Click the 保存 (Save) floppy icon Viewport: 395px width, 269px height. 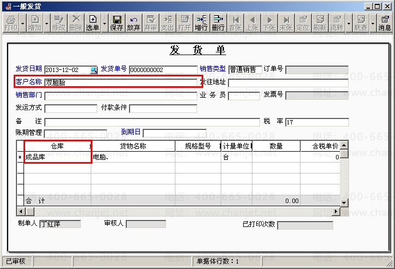tap(116, 23)
